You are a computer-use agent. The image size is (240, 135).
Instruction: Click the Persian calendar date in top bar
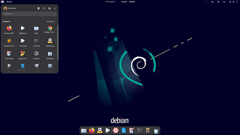(x=110, y=2)
